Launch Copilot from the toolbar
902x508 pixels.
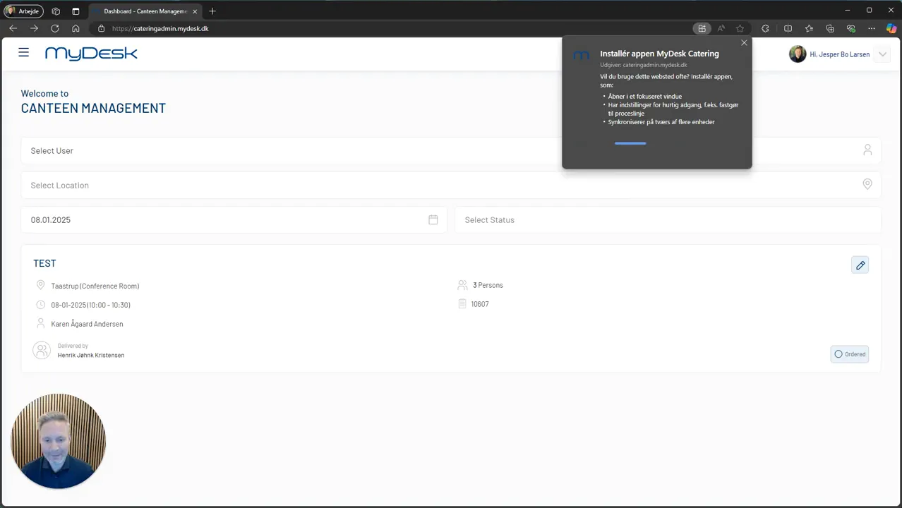pos(891,29)
